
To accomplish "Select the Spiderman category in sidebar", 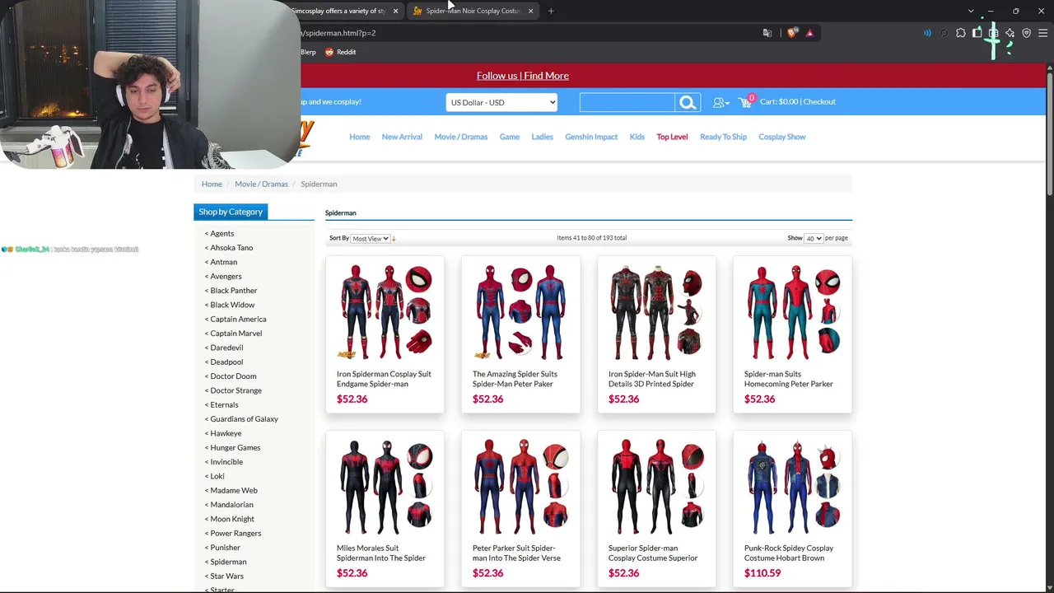I will 228,562.
